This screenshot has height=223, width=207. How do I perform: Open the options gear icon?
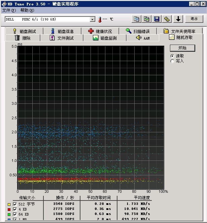(x=167, y=19)
